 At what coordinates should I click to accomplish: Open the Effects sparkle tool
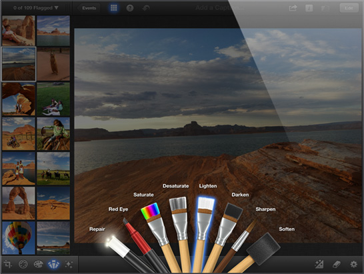point(69,264)
